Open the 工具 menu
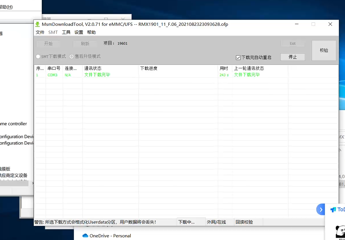Screen dimensions: 345x240 tap(66, 32)
